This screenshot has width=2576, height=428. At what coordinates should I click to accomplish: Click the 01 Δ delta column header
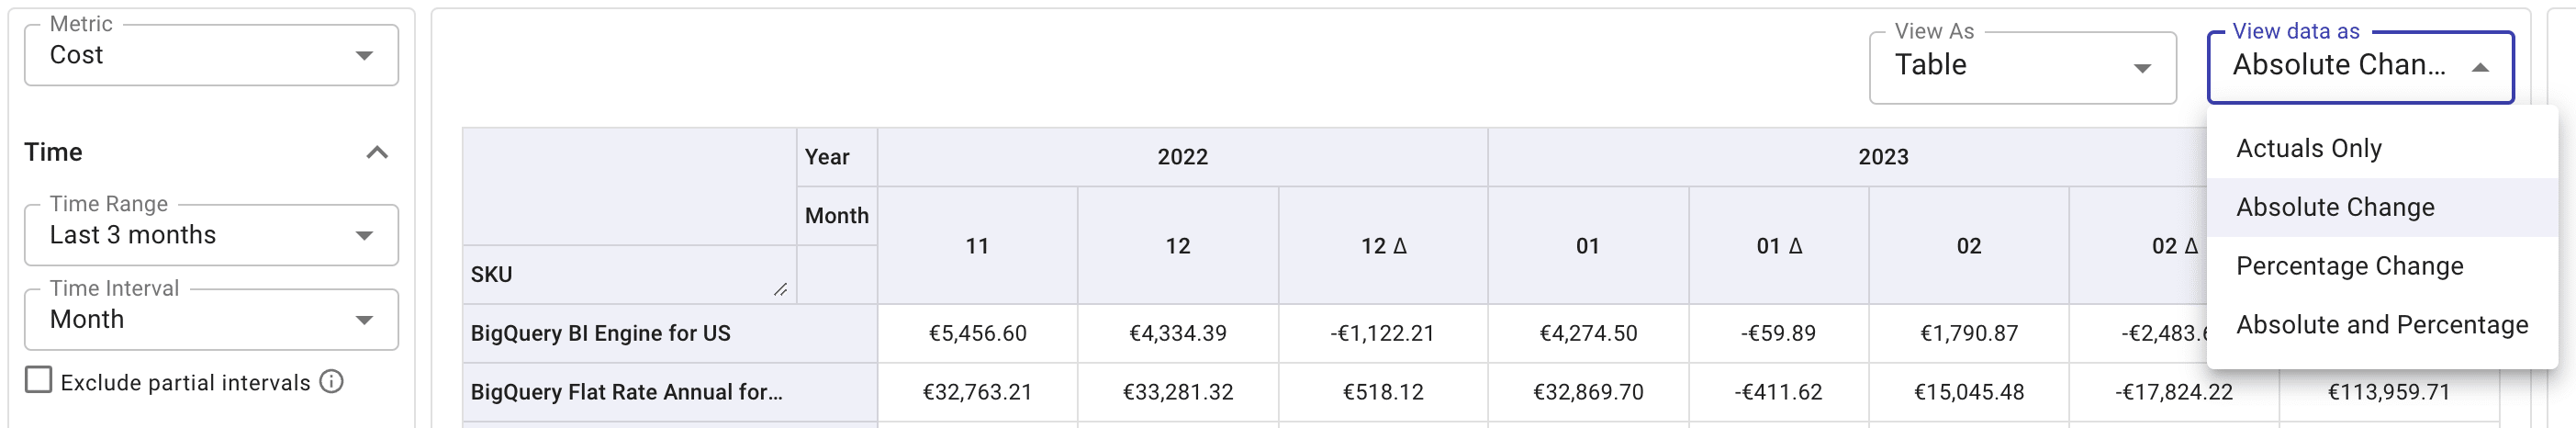click(x=1779, y=246)
